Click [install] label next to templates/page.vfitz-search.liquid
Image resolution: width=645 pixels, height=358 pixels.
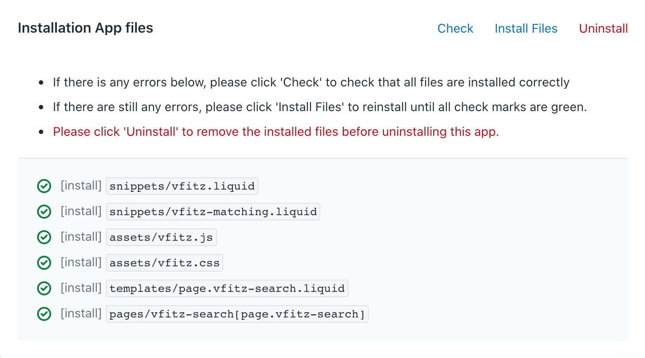[x=81, y=288]
